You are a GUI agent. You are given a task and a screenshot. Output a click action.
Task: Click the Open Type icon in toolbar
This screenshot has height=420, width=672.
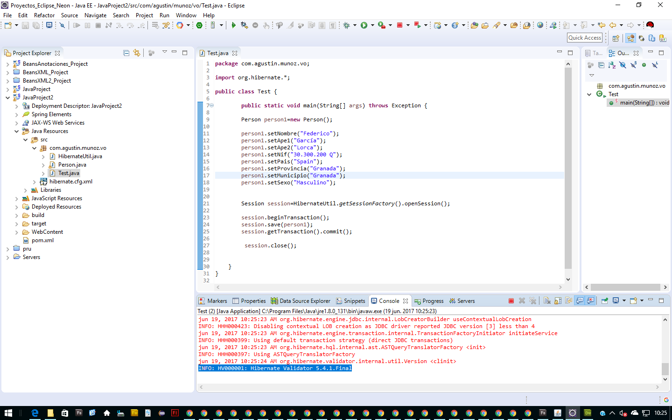474,25
